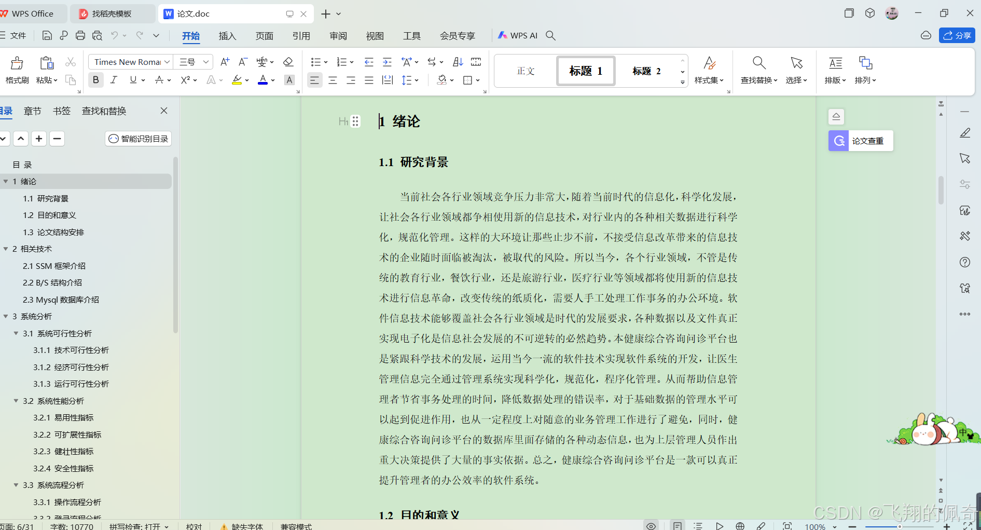Screen dimensions: 981x530
Task: Open the line spacing dropdown arrow
Action: pyautogui.click(x=417, y=80)
